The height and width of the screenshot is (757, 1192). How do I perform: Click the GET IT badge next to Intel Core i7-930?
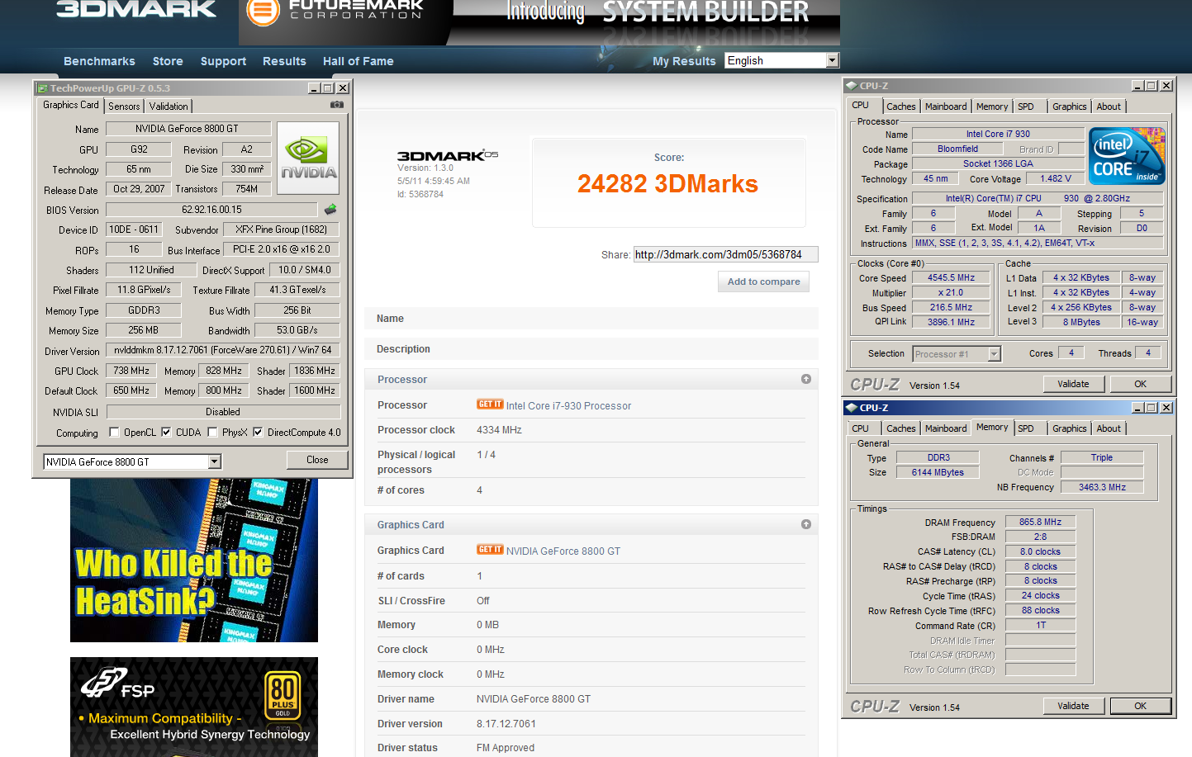pyautogui.click(x=490, y=405)
